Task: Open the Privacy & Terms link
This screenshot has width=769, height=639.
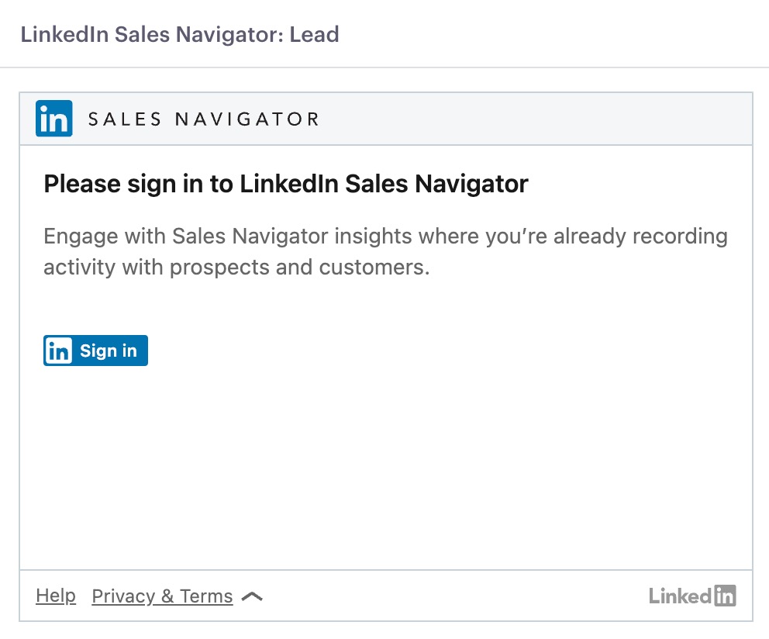Action: (162, 596)
